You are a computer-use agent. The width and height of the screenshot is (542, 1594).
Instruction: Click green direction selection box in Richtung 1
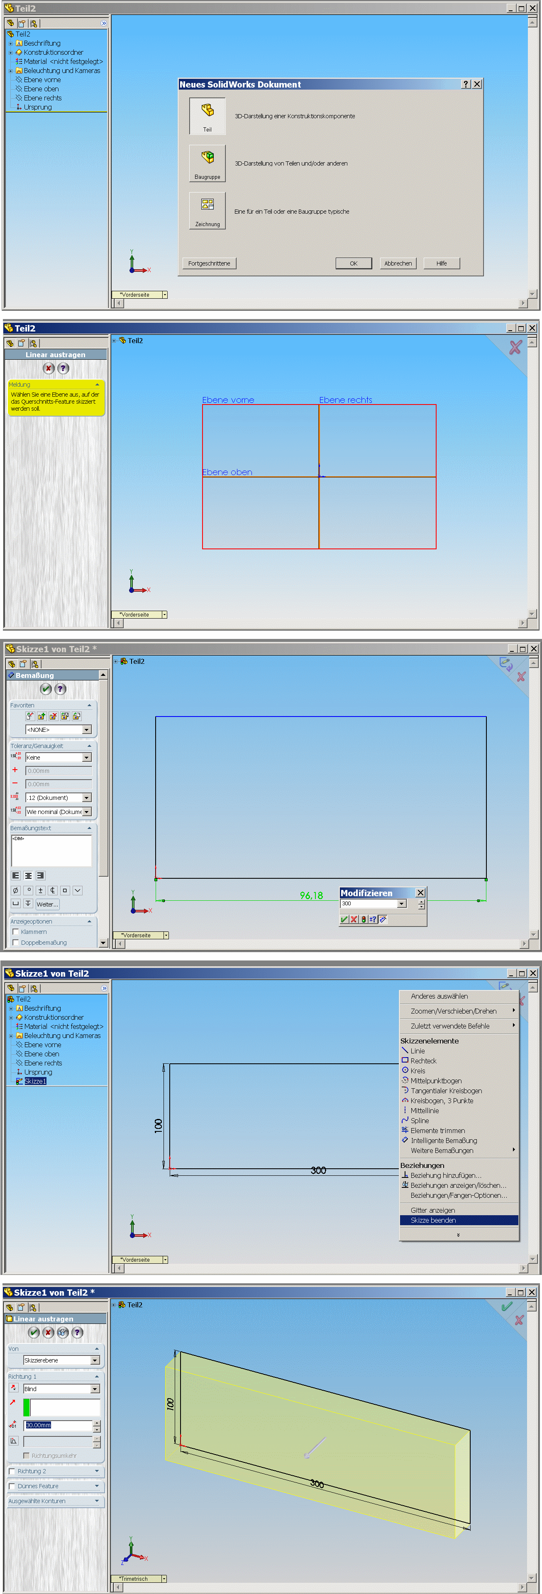27,1408
